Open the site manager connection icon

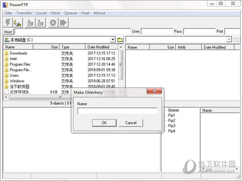pyautogui.click(x=17, y=23)
